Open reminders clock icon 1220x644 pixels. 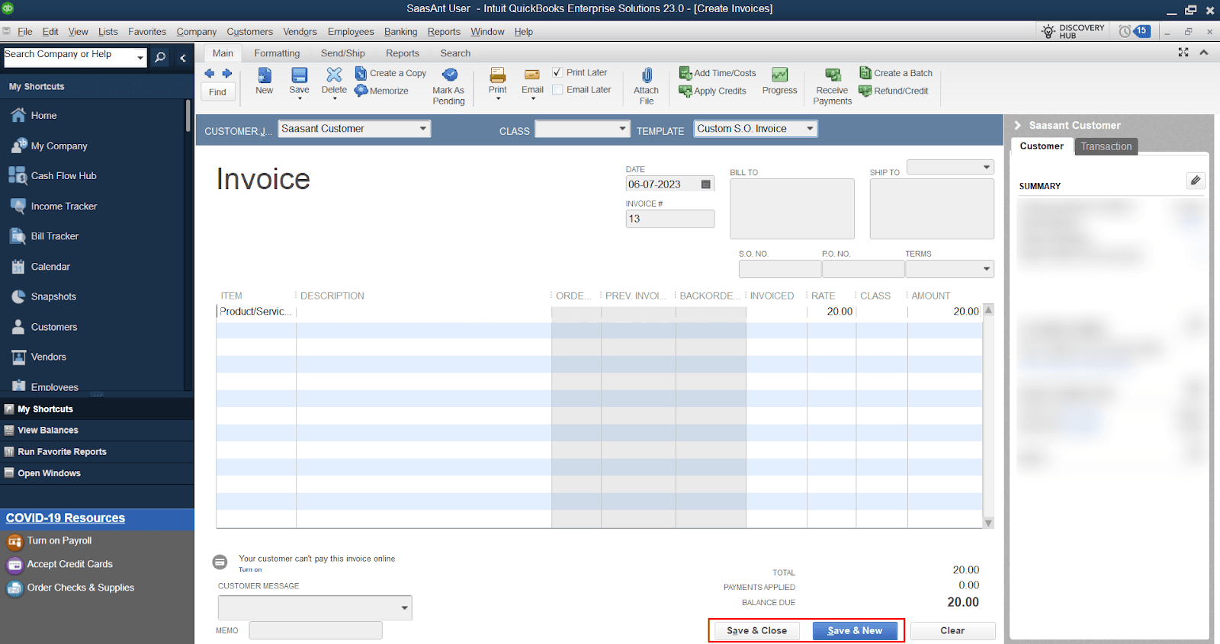click(1125, 31)
